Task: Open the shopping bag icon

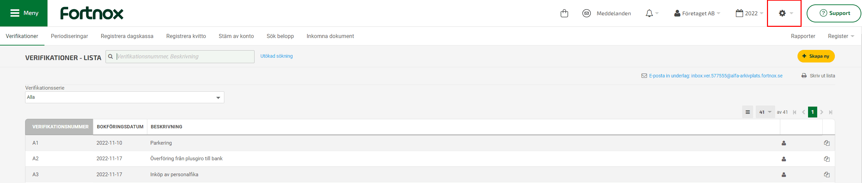Action: tap(564, 13)
